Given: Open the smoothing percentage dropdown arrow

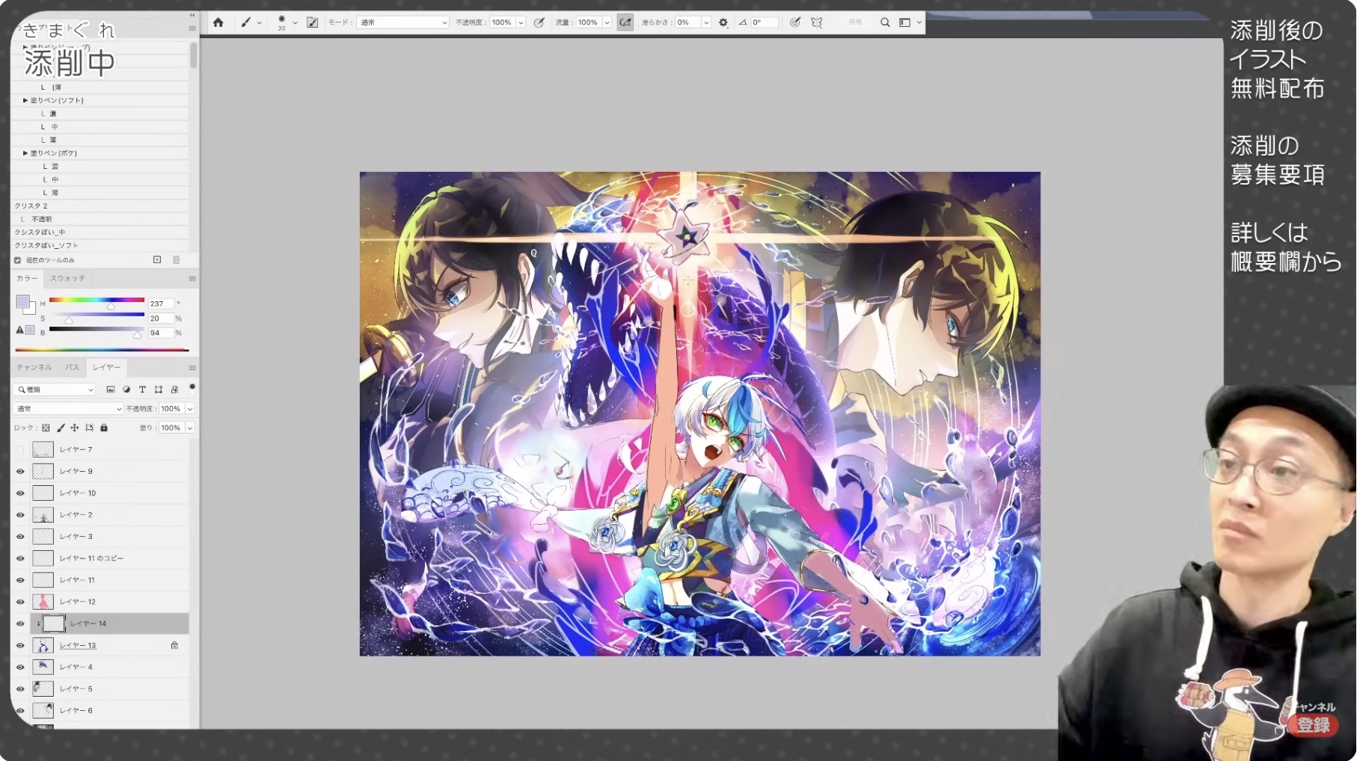Looking at the screenshot, I should (x=705, y=22).
